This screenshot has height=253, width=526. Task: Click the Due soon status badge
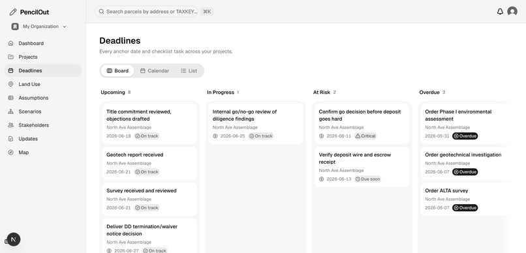(367, 179)
